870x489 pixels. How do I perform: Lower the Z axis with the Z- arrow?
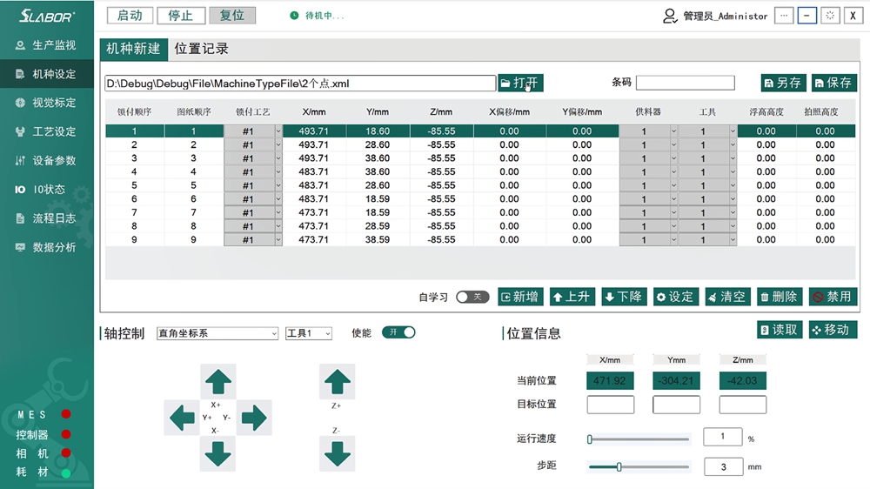[337, 453]
